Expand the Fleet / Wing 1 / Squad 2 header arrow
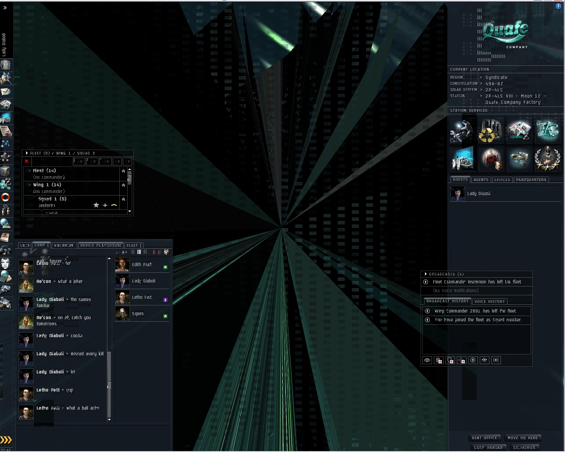565x452 pixels. (27, 153)
